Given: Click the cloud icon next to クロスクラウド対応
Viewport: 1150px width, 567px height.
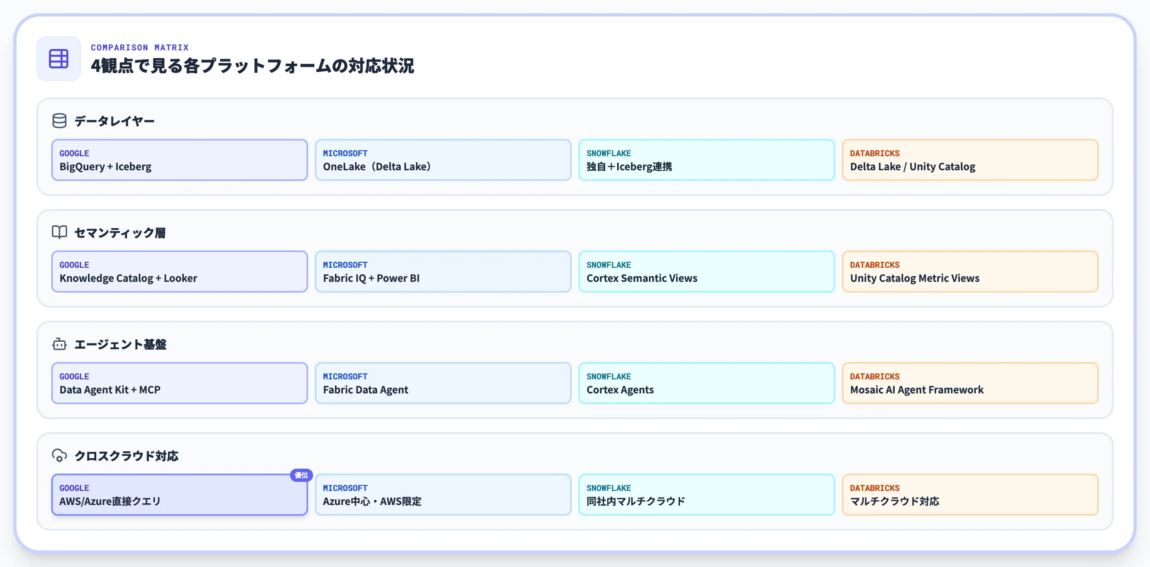Looking at the screenshot, I should [59, 456].
